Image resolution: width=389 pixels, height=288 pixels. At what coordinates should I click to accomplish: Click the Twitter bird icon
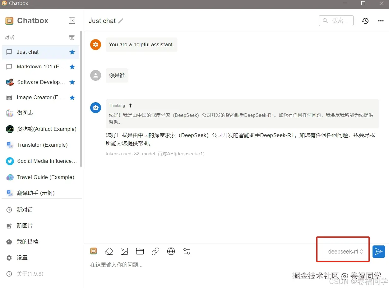point(10,161)
